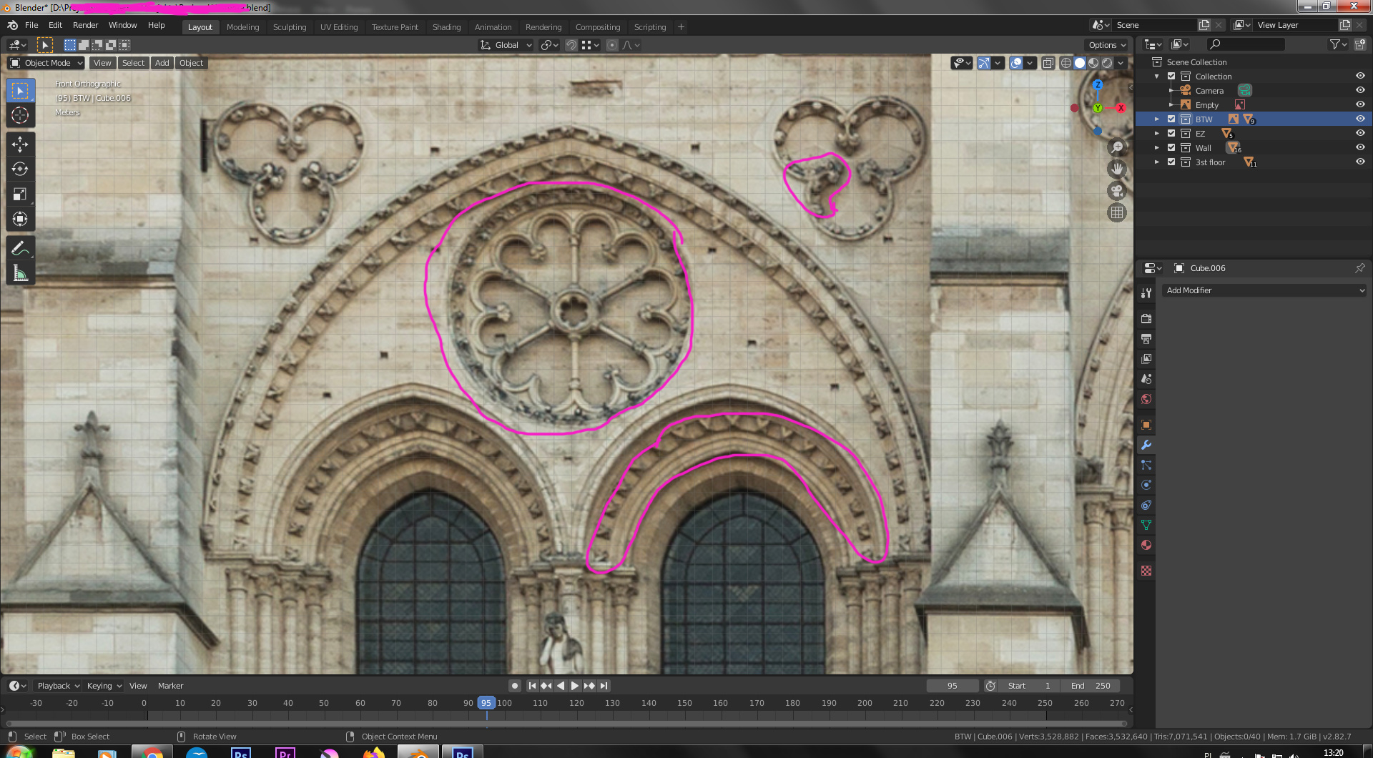Open the Texture properties checker tab
1373x758 pixels.
point(1146,571)
